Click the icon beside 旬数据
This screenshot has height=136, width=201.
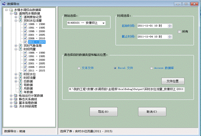coord(20,85)
